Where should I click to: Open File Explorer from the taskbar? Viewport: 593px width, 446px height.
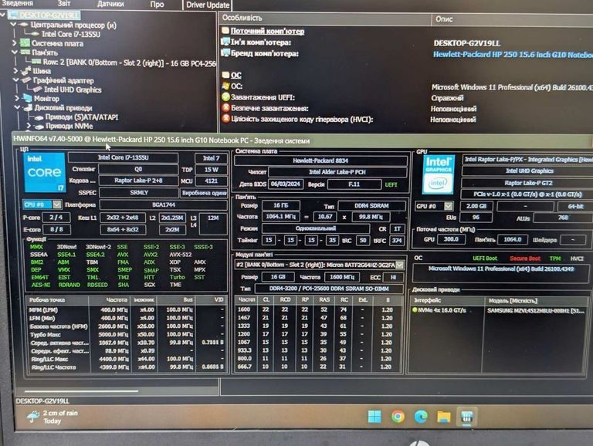pos(444,417)
